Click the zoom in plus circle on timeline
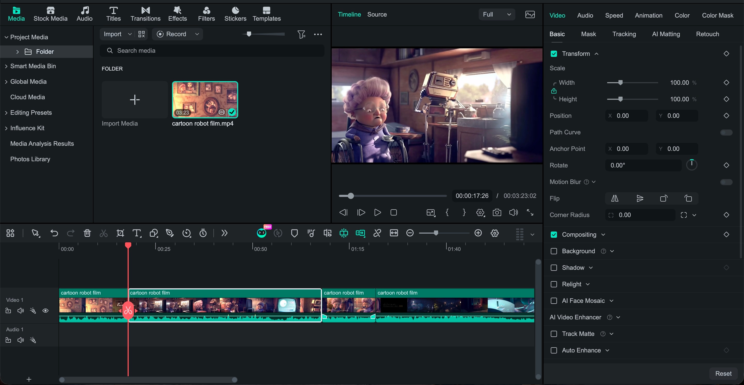 478,233
